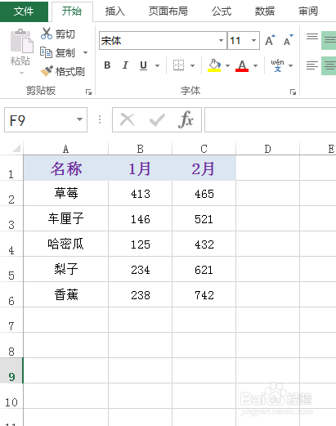Select the cell with value 521
This screenshot has width=336, height=426.
click(x=204, y=218)
